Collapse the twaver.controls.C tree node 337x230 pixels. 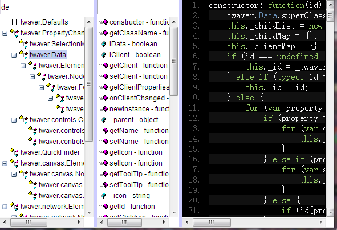pos(14,120)
